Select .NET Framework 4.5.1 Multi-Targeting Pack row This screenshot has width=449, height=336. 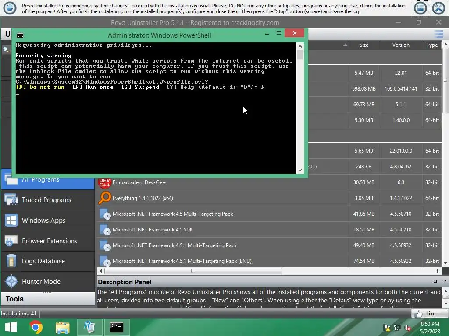269,245
